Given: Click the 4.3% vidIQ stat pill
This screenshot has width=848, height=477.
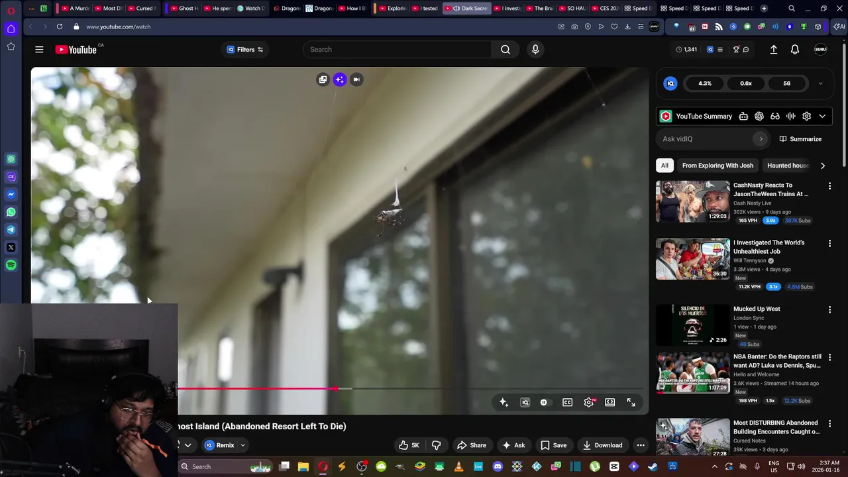Looking at the screenshot, I should tap(705, 83).
